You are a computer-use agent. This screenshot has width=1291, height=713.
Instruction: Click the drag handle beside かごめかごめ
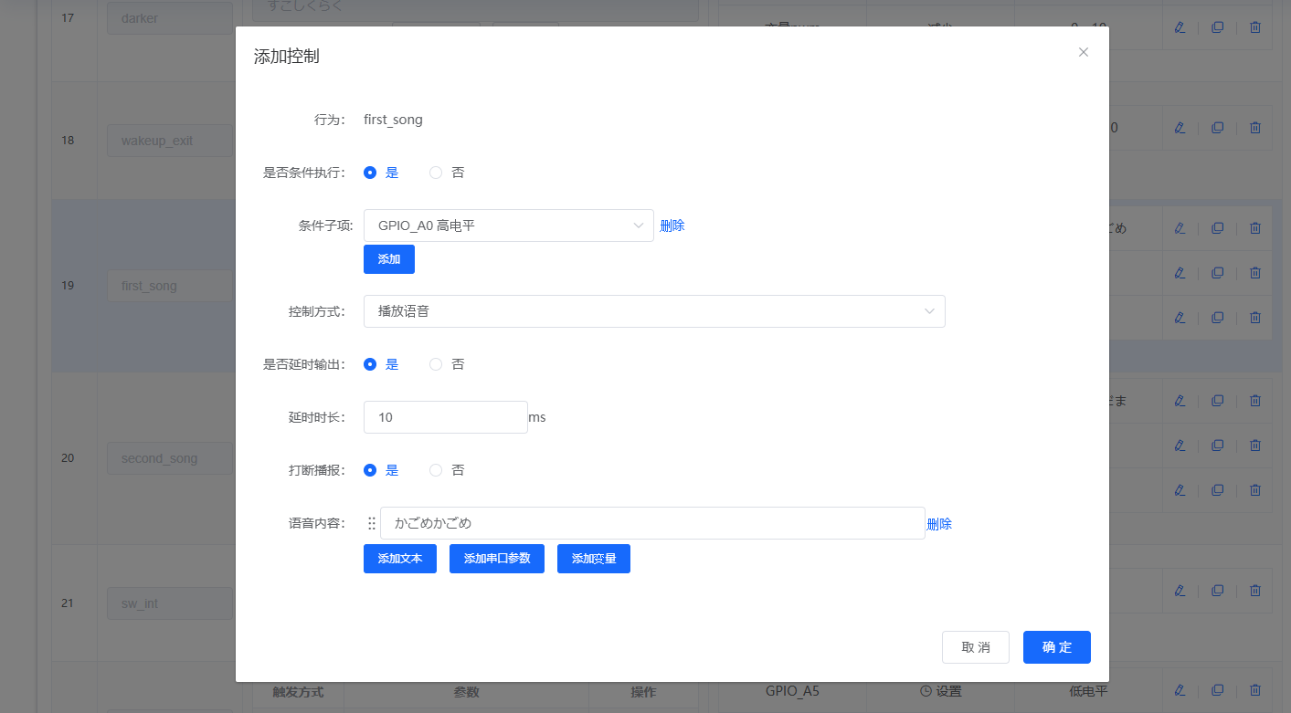click(372, 523)
